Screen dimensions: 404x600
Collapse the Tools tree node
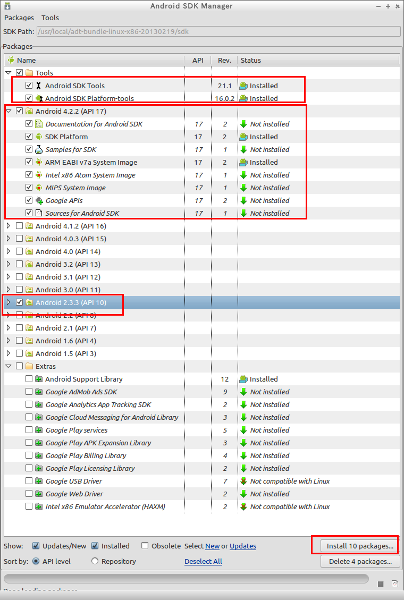(x=9, y=73)
